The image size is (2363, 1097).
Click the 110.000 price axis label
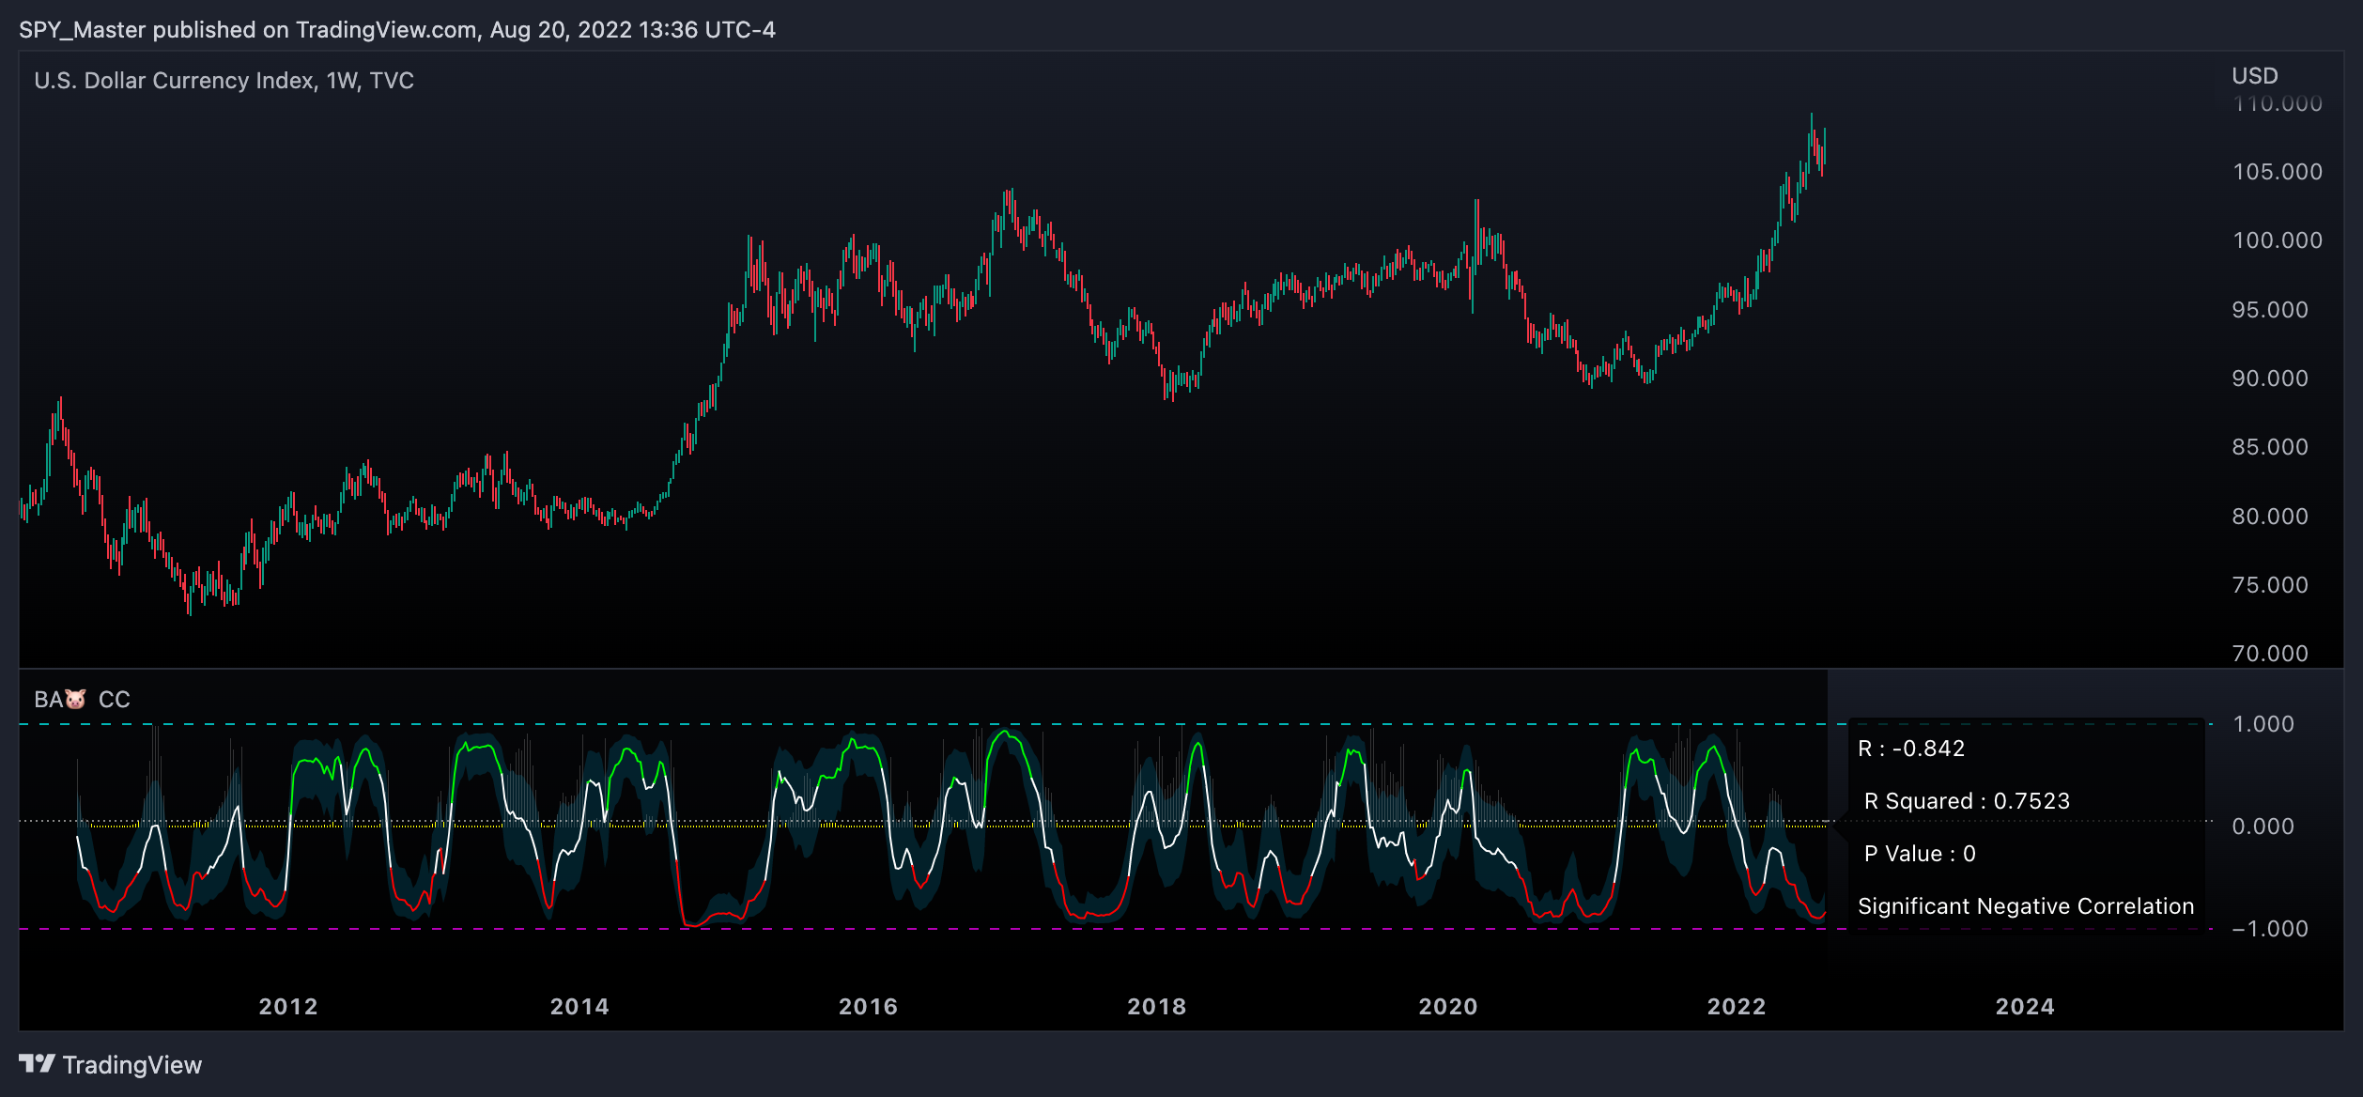(x=2278, y=103)
